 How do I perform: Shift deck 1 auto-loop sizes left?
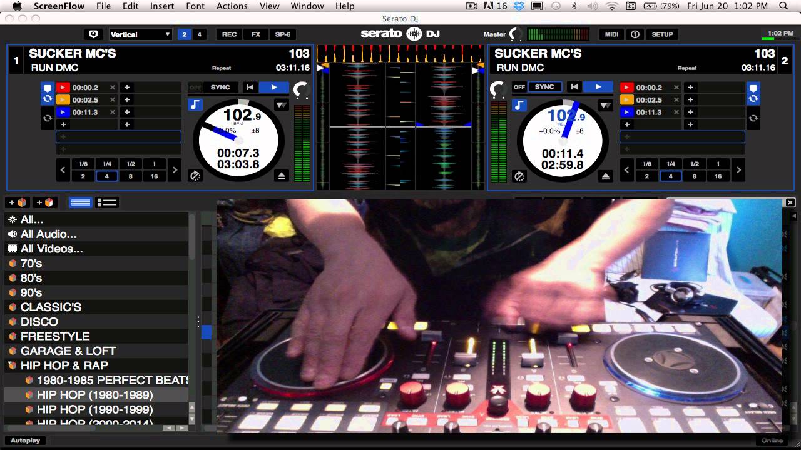pyautogui.click(x=63, y=170)
